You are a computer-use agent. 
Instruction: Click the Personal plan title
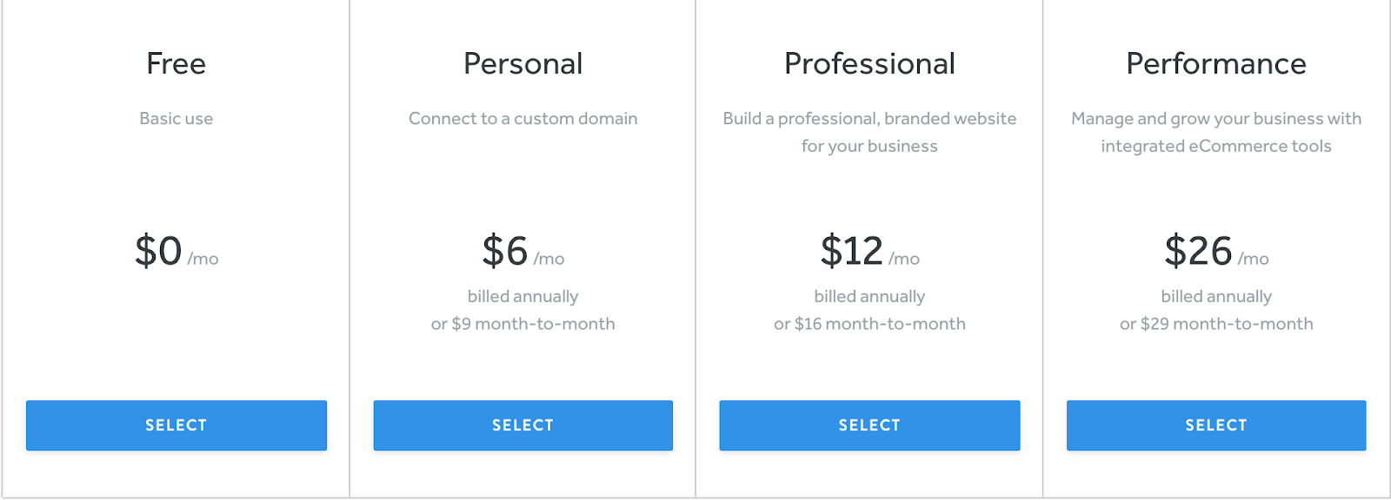click(x=523, y=63)
